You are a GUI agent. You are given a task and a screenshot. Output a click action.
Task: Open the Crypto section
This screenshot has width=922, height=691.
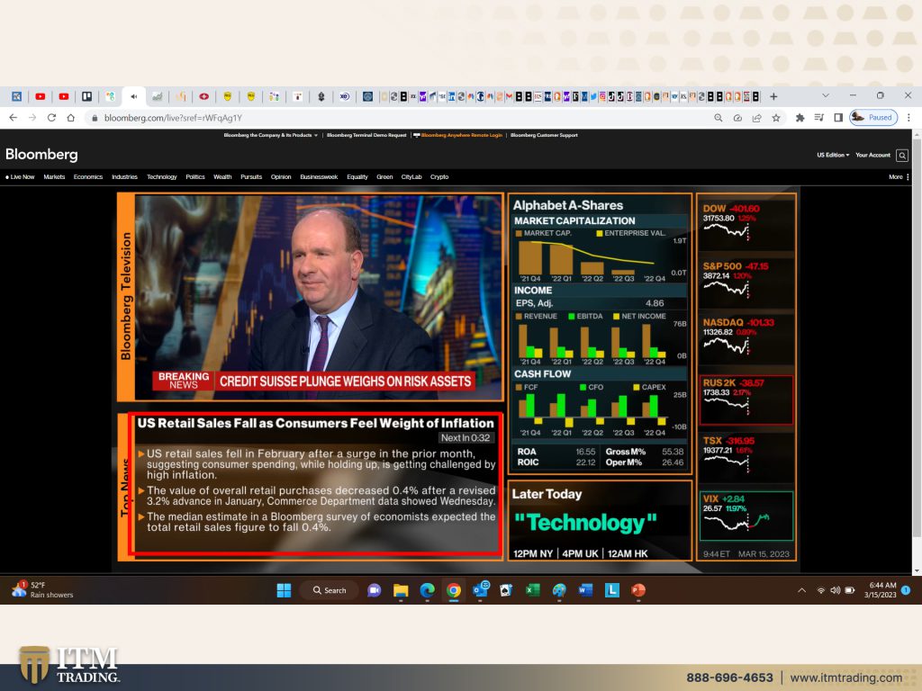[x=439, y=177]
